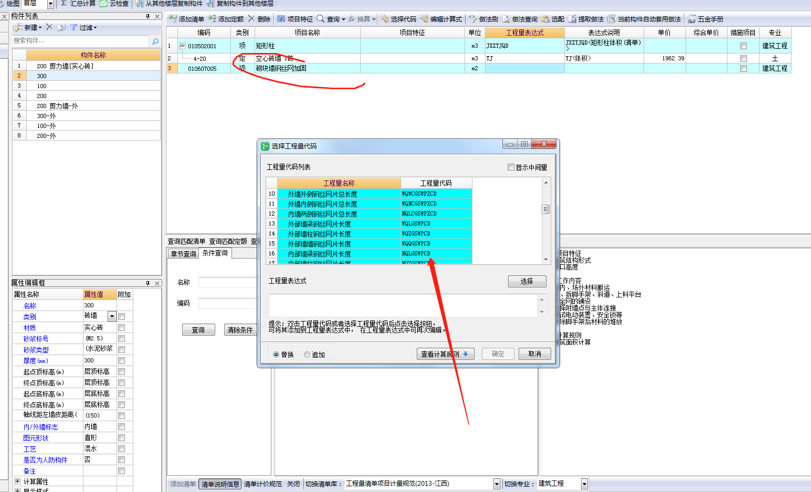Image resolution: width=811 pixels, height=492 pixels.
Task: Tick 附加 checkbox for 材质 property
Action: (122, 327)
